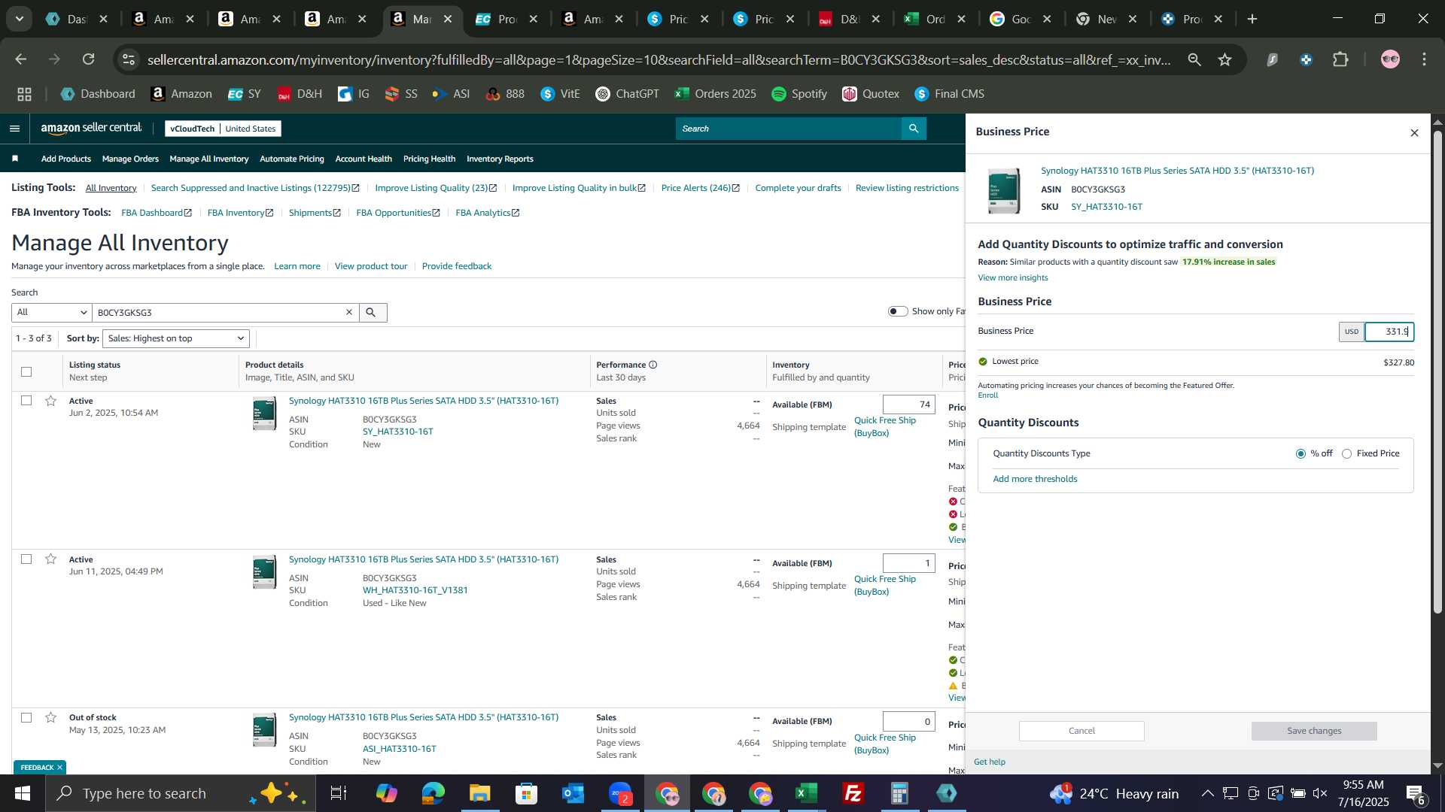1445x812 pixels.
Task: Open the bookmarks apps grid icon
Action: (x=24, y=94)
